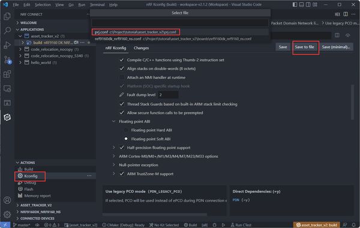Click the remote window status bar icon
The height and width of the screenshot is (228, 360).
coord(5,225)
